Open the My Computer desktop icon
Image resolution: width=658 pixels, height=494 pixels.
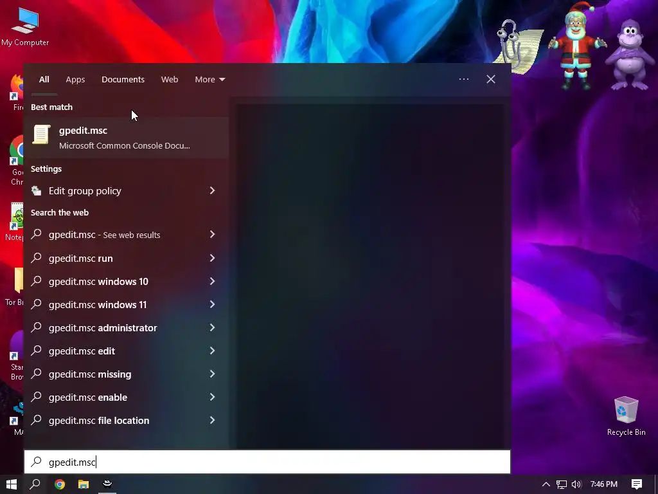point(25,27)
